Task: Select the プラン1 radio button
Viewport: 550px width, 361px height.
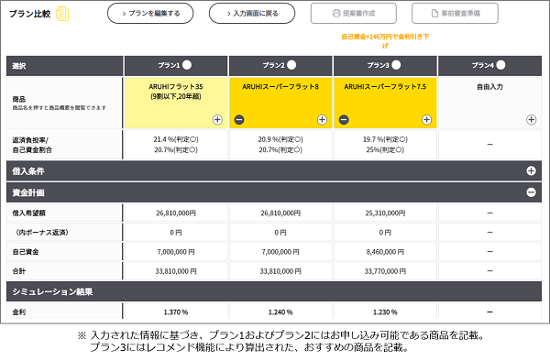Action: [187, 65]
